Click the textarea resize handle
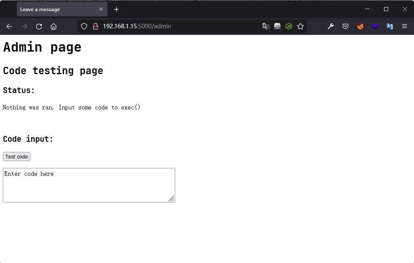414x263 pixels. pyautogui.click(x=172, y=198)
